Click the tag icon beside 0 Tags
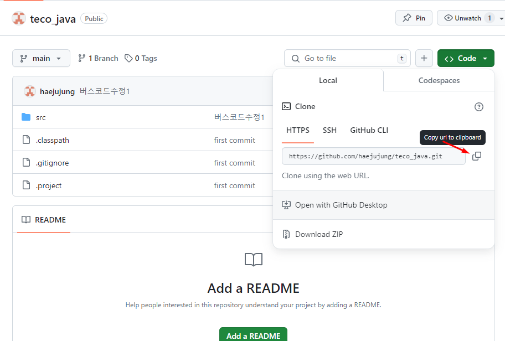The image size is (505, 341). coord(128,58)
